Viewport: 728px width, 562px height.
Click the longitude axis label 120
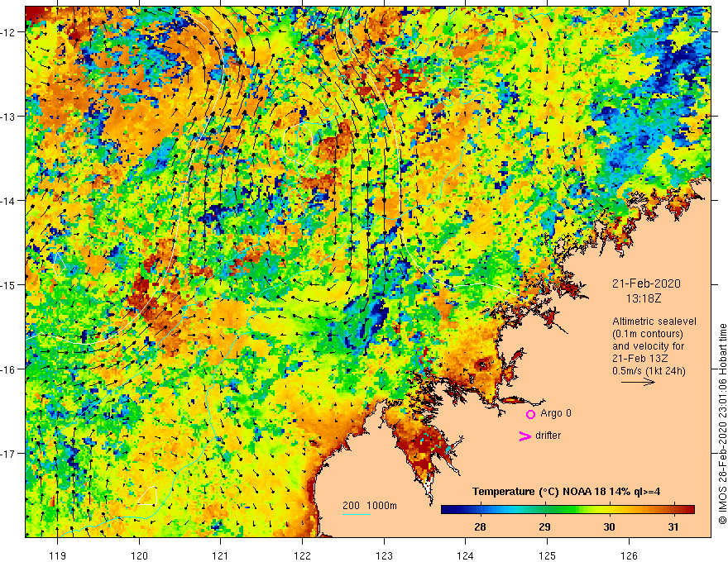click(139, 555)
